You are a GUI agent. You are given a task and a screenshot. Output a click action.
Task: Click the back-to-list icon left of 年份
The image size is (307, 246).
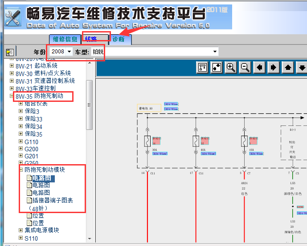point(10,52)
